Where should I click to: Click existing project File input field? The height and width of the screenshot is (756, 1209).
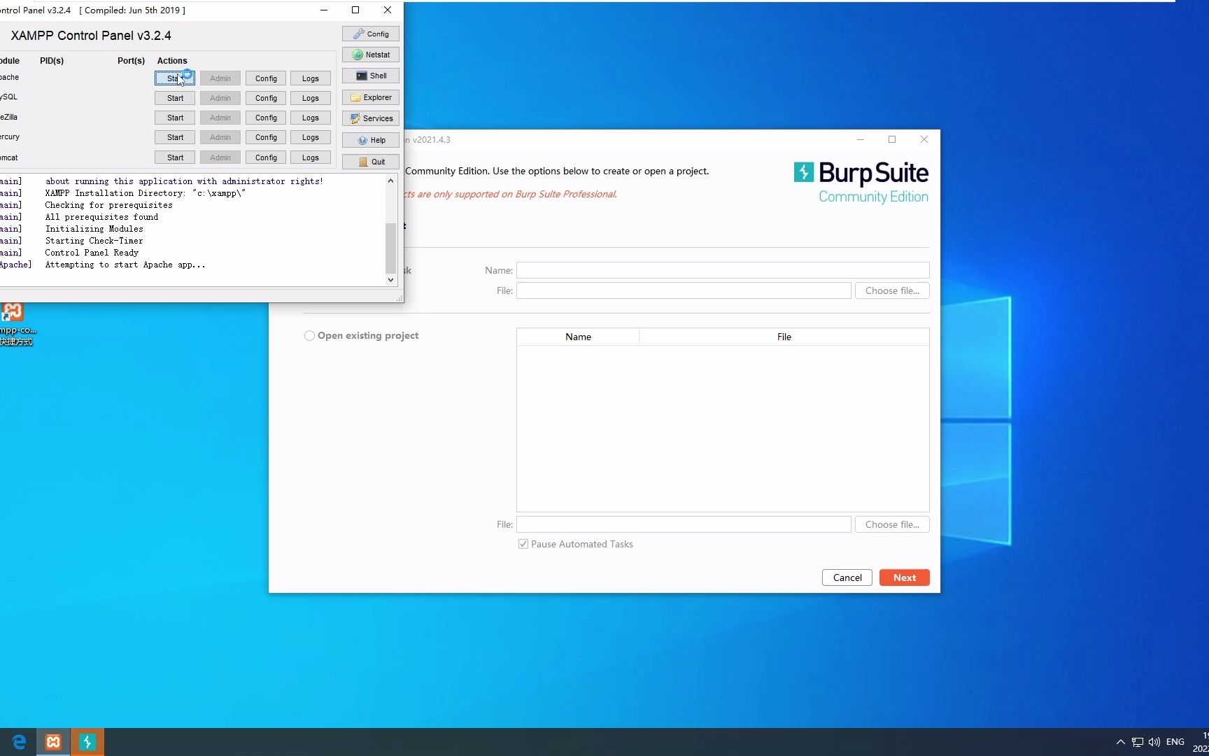(684, 524)
